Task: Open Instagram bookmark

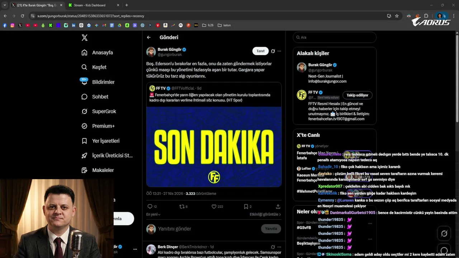Action: [x=12, y=25]
